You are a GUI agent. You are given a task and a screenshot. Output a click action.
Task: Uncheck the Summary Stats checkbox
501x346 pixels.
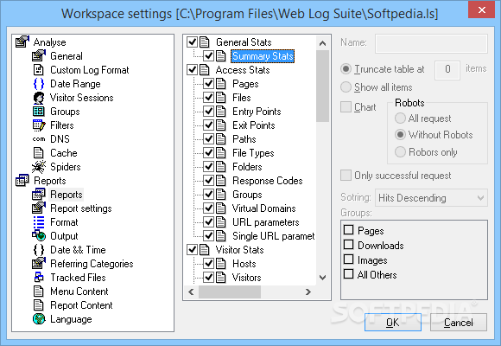pos(209,56)
